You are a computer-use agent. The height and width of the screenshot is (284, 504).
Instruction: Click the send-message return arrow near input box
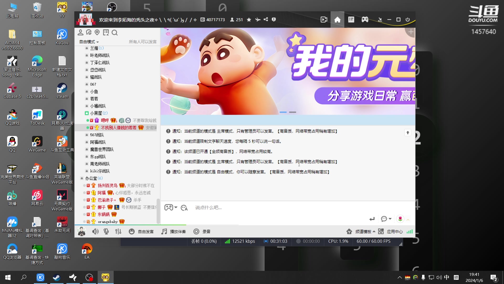pos(372,219)
